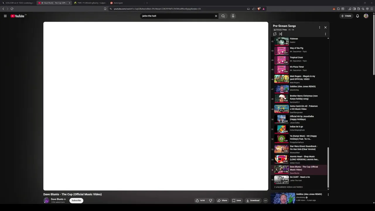Submit search with magnifier button
Image resolution: width=375 pixels, height=211 pixels.
(x=223, y=16)
